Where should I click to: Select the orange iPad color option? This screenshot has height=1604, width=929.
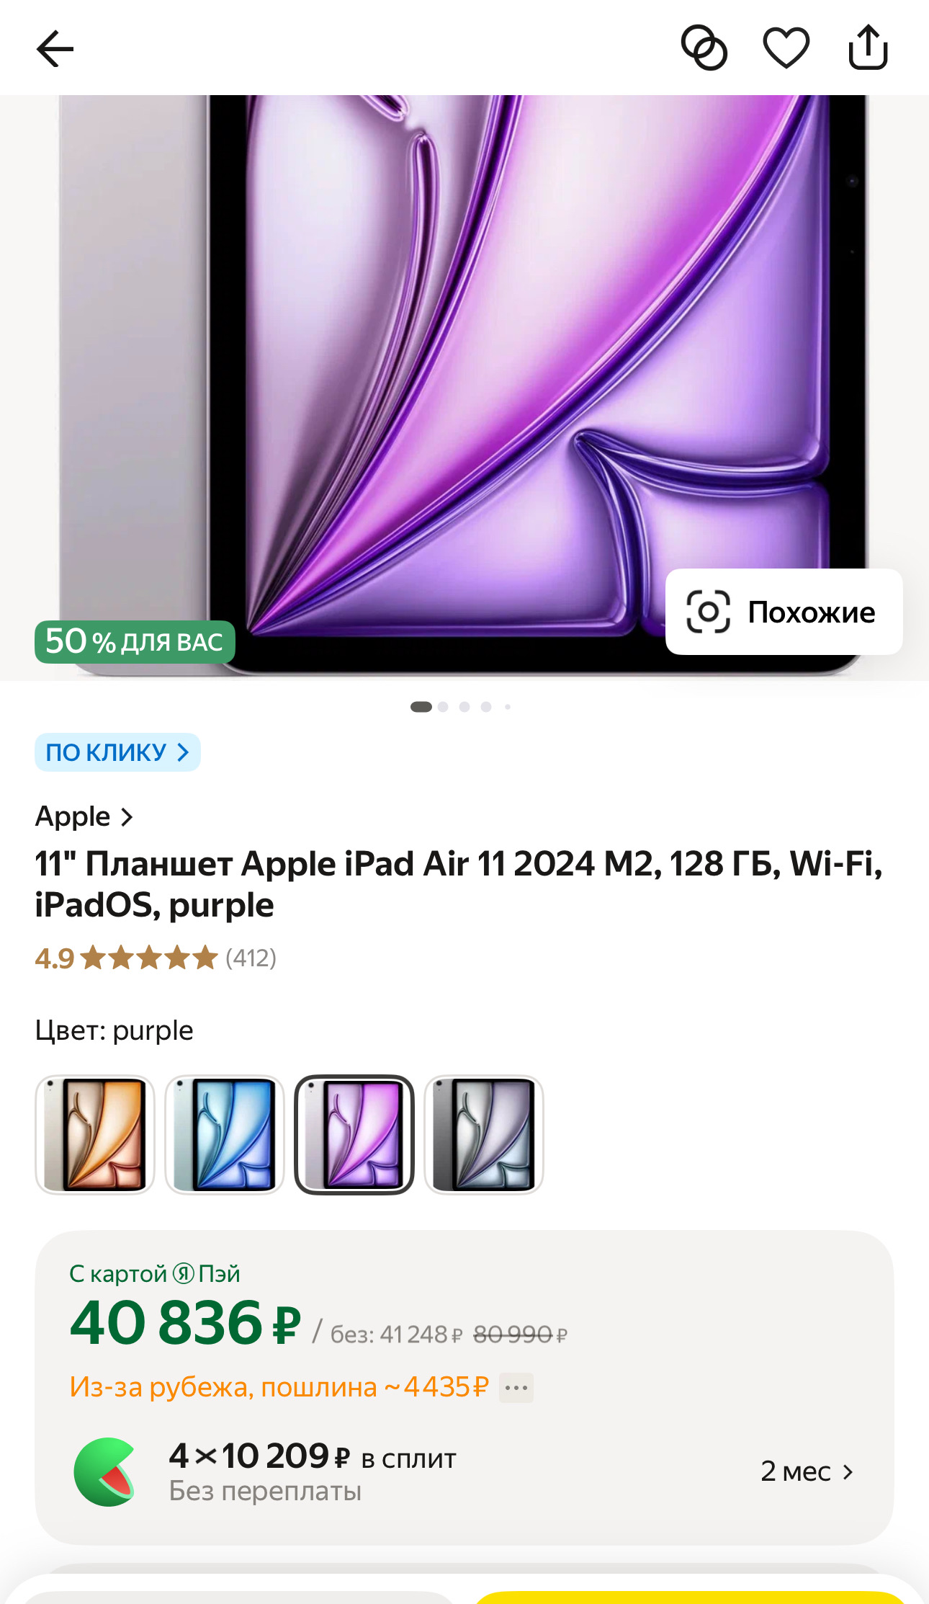point(95,1134)
